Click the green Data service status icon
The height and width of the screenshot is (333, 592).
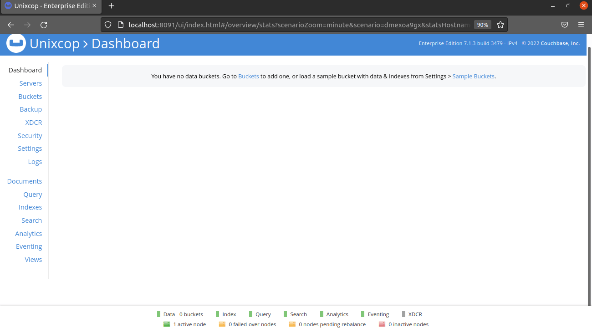pos(158,314)
